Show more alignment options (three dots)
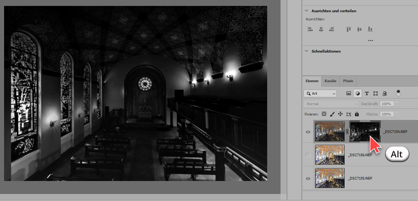This screenshot has width=418, height=201. tap(370, 40)
